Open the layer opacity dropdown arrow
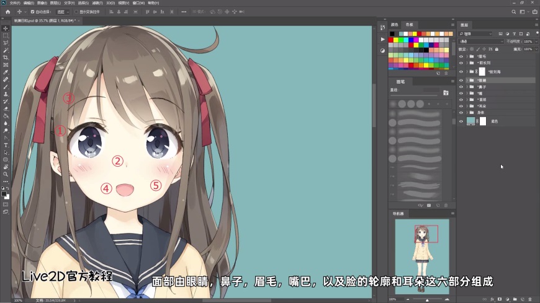This screenshot has height=303, width=540. pos(536,42)
